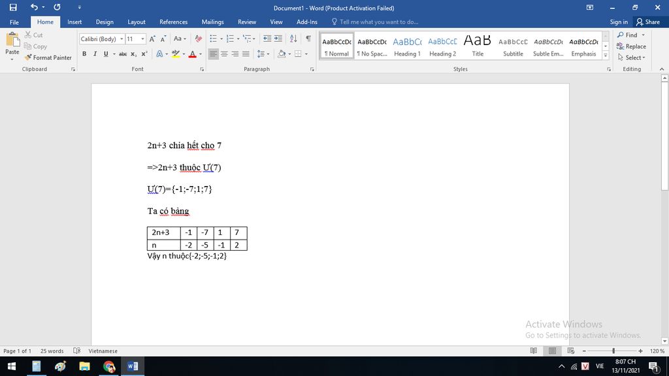Open the Change Case Aa dropdown
The image size is (669, 376).
[180, 39]
